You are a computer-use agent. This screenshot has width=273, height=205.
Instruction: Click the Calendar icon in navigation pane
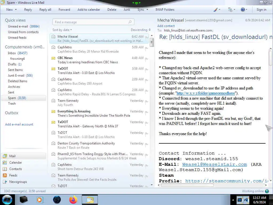(x=5, y=163)
